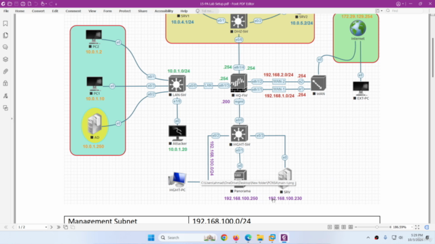Switch to the Home ribbon tab

tap(20, 11)
